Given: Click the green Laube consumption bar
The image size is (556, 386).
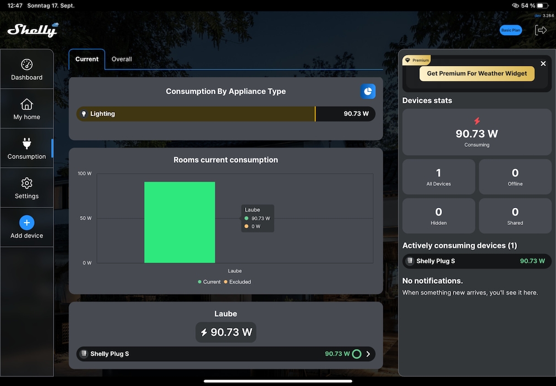Looking at the screenshot, I should point(179,222).
